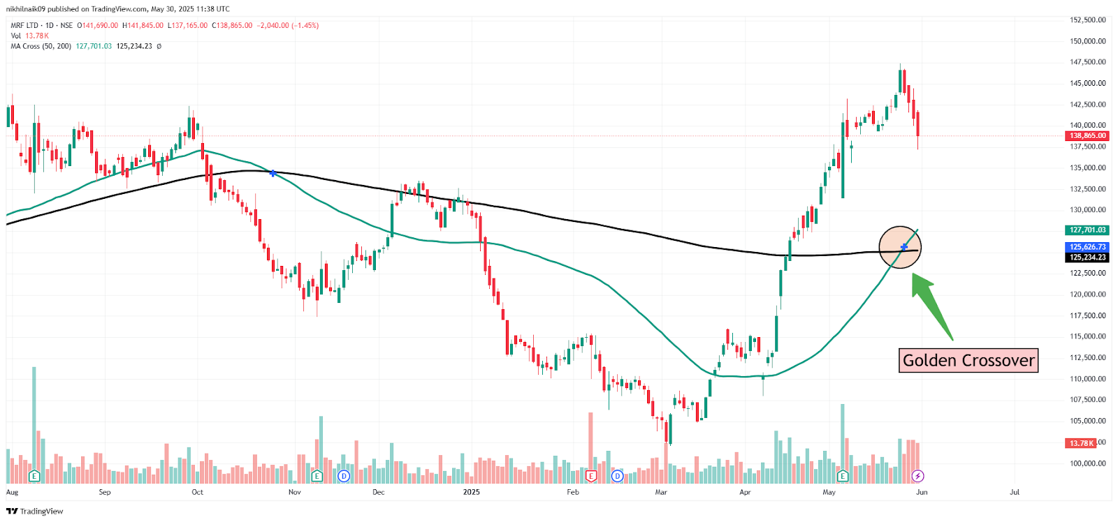
Task: Click the 2025 label on time axis
Action: click(x=472, y=492)
